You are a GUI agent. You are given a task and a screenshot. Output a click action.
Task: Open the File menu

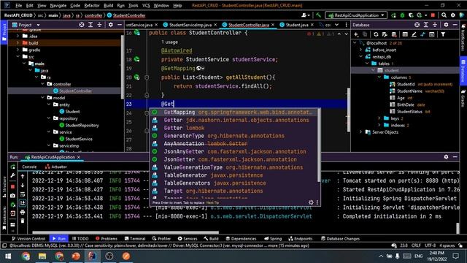click(x=18, y=5)
